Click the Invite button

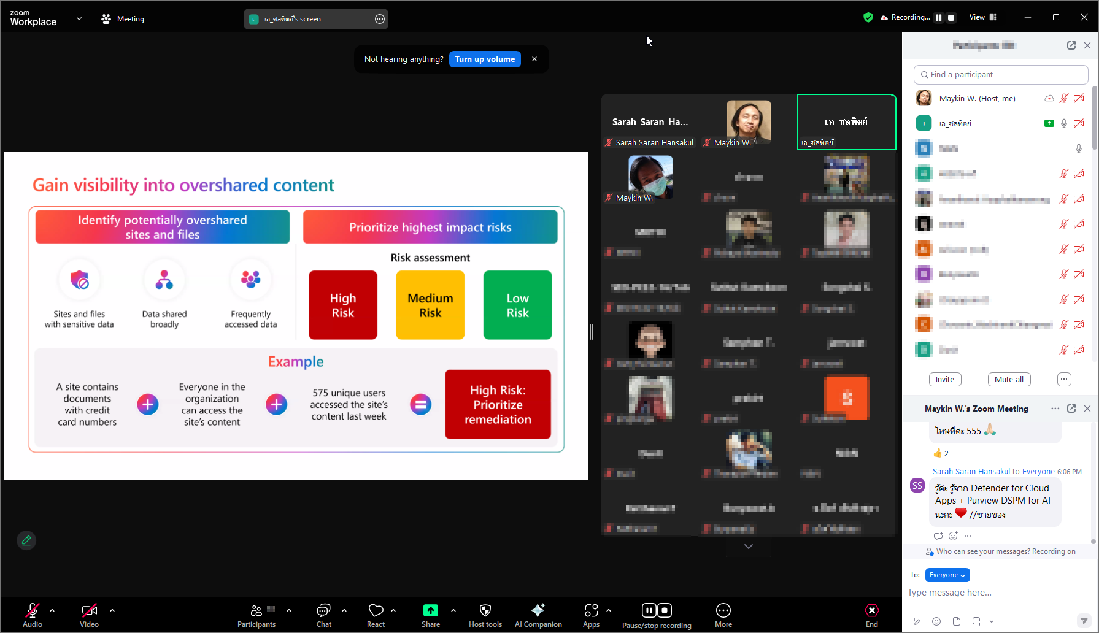945,380
